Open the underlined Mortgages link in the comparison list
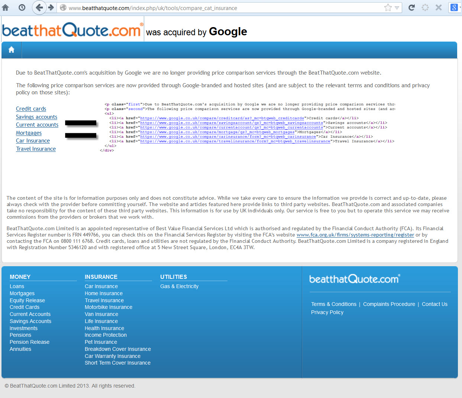 click(x=29, y=133)
